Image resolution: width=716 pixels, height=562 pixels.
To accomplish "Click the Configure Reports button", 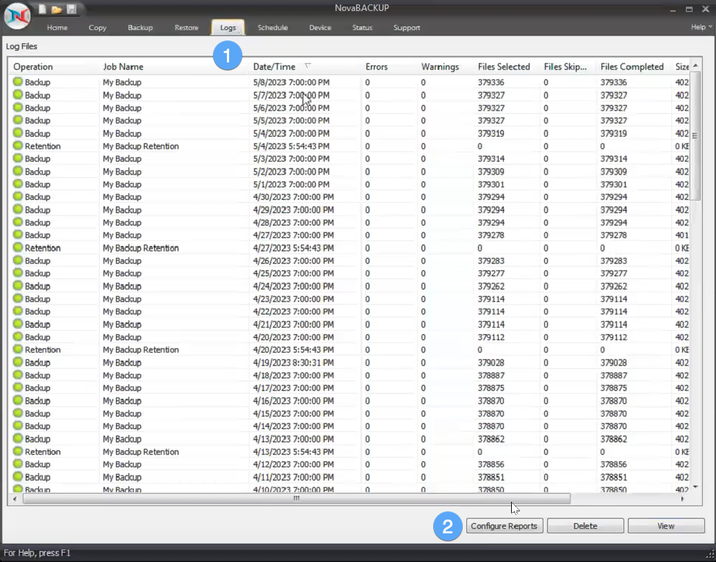I will (504, 526).
